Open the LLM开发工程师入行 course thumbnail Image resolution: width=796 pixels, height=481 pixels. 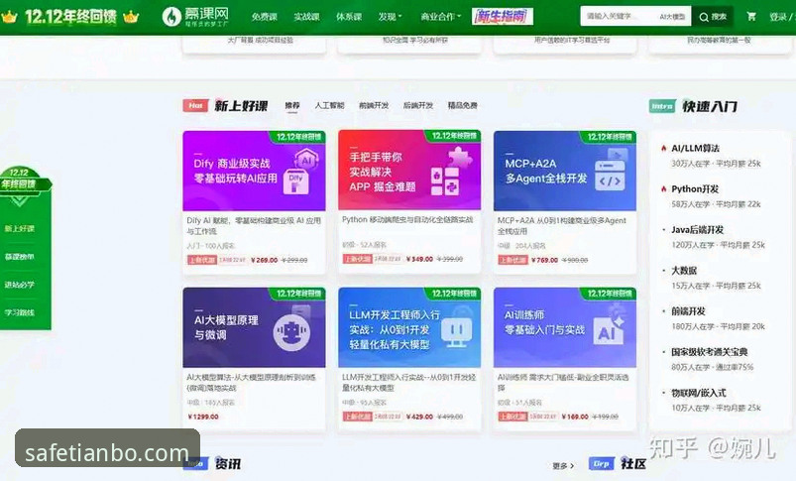[x=409, y=327]
